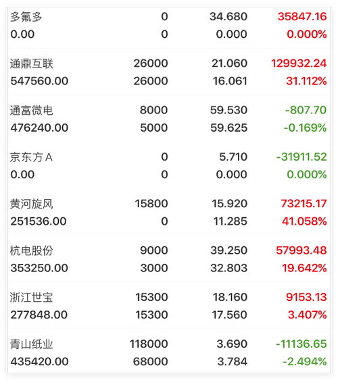Image resolution: width=338 pixels, height=380 pixels.
Task: Select 浙江世宝 stock name
Action: click(31, 298)
